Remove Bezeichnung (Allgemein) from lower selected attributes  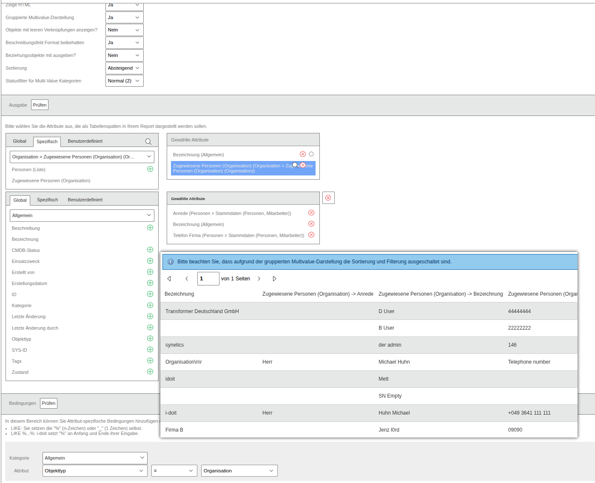311,224
